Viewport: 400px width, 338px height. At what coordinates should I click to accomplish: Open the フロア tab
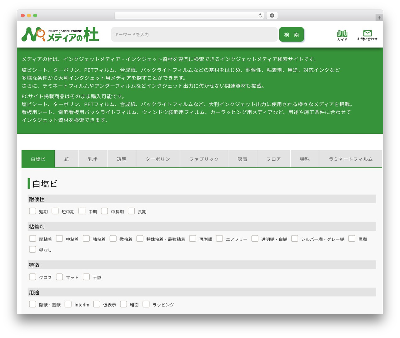pyautogui.click(x=274, y=159)
